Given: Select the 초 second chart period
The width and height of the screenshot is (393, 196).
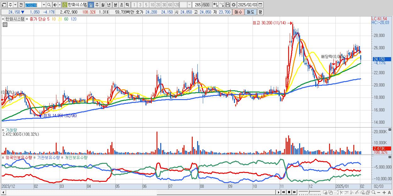Looking at the screenshot, I should tap(121, 5).
